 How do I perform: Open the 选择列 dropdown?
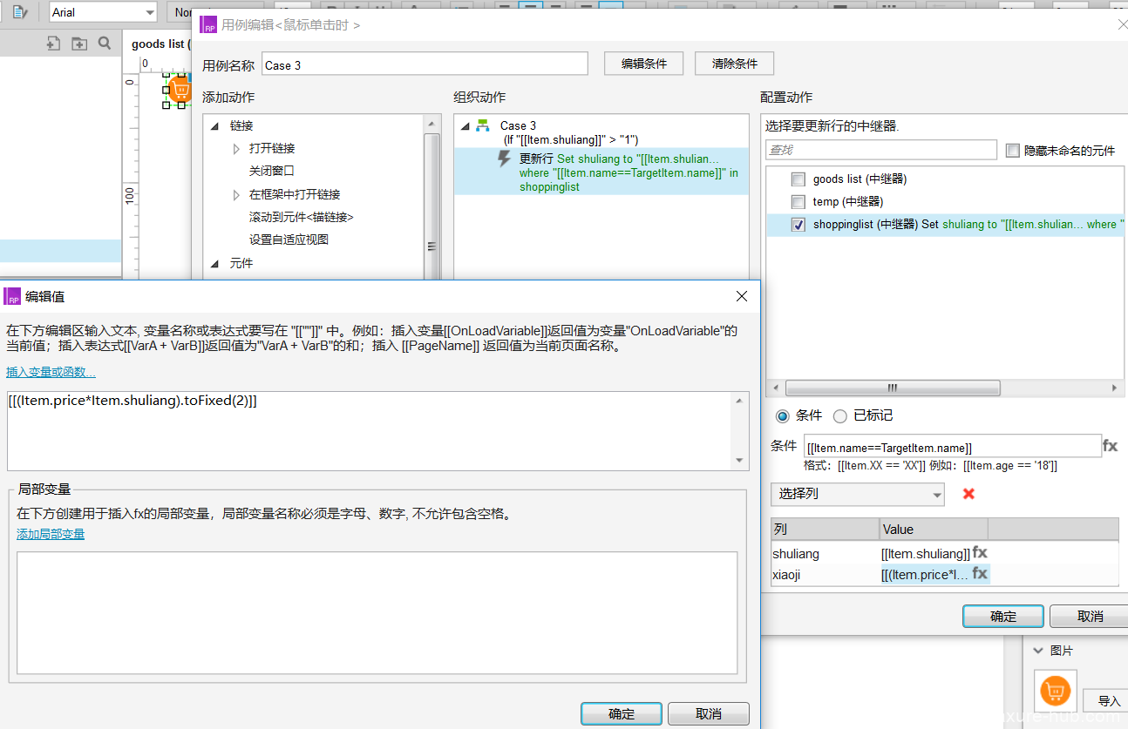tap(858, 494)
